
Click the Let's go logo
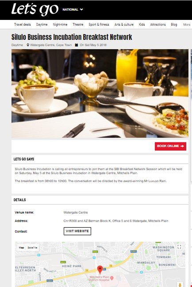coord(35,9)
